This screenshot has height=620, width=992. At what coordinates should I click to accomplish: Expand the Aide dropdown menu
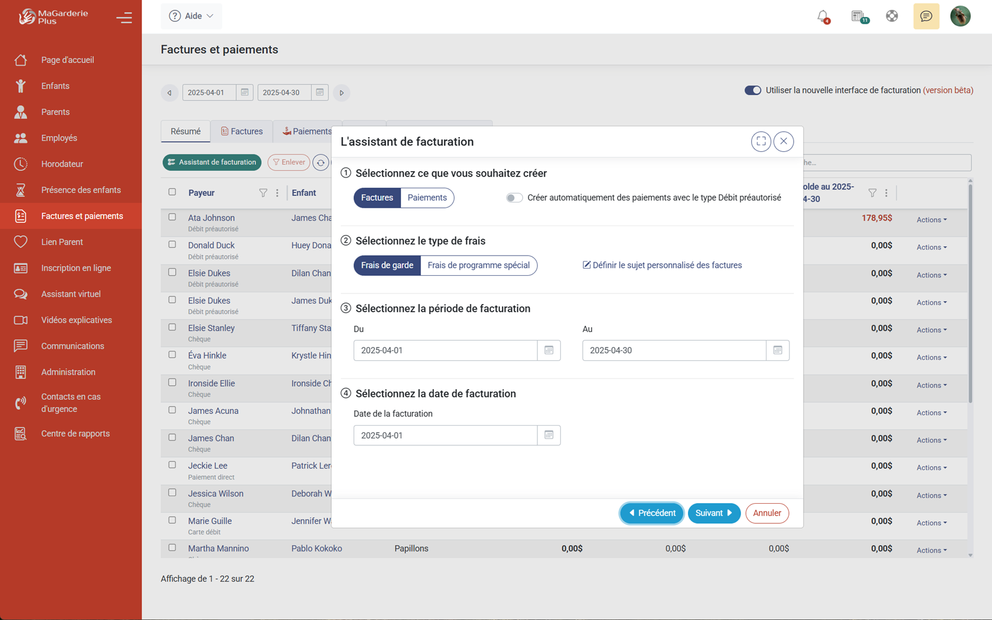point(191,16)
